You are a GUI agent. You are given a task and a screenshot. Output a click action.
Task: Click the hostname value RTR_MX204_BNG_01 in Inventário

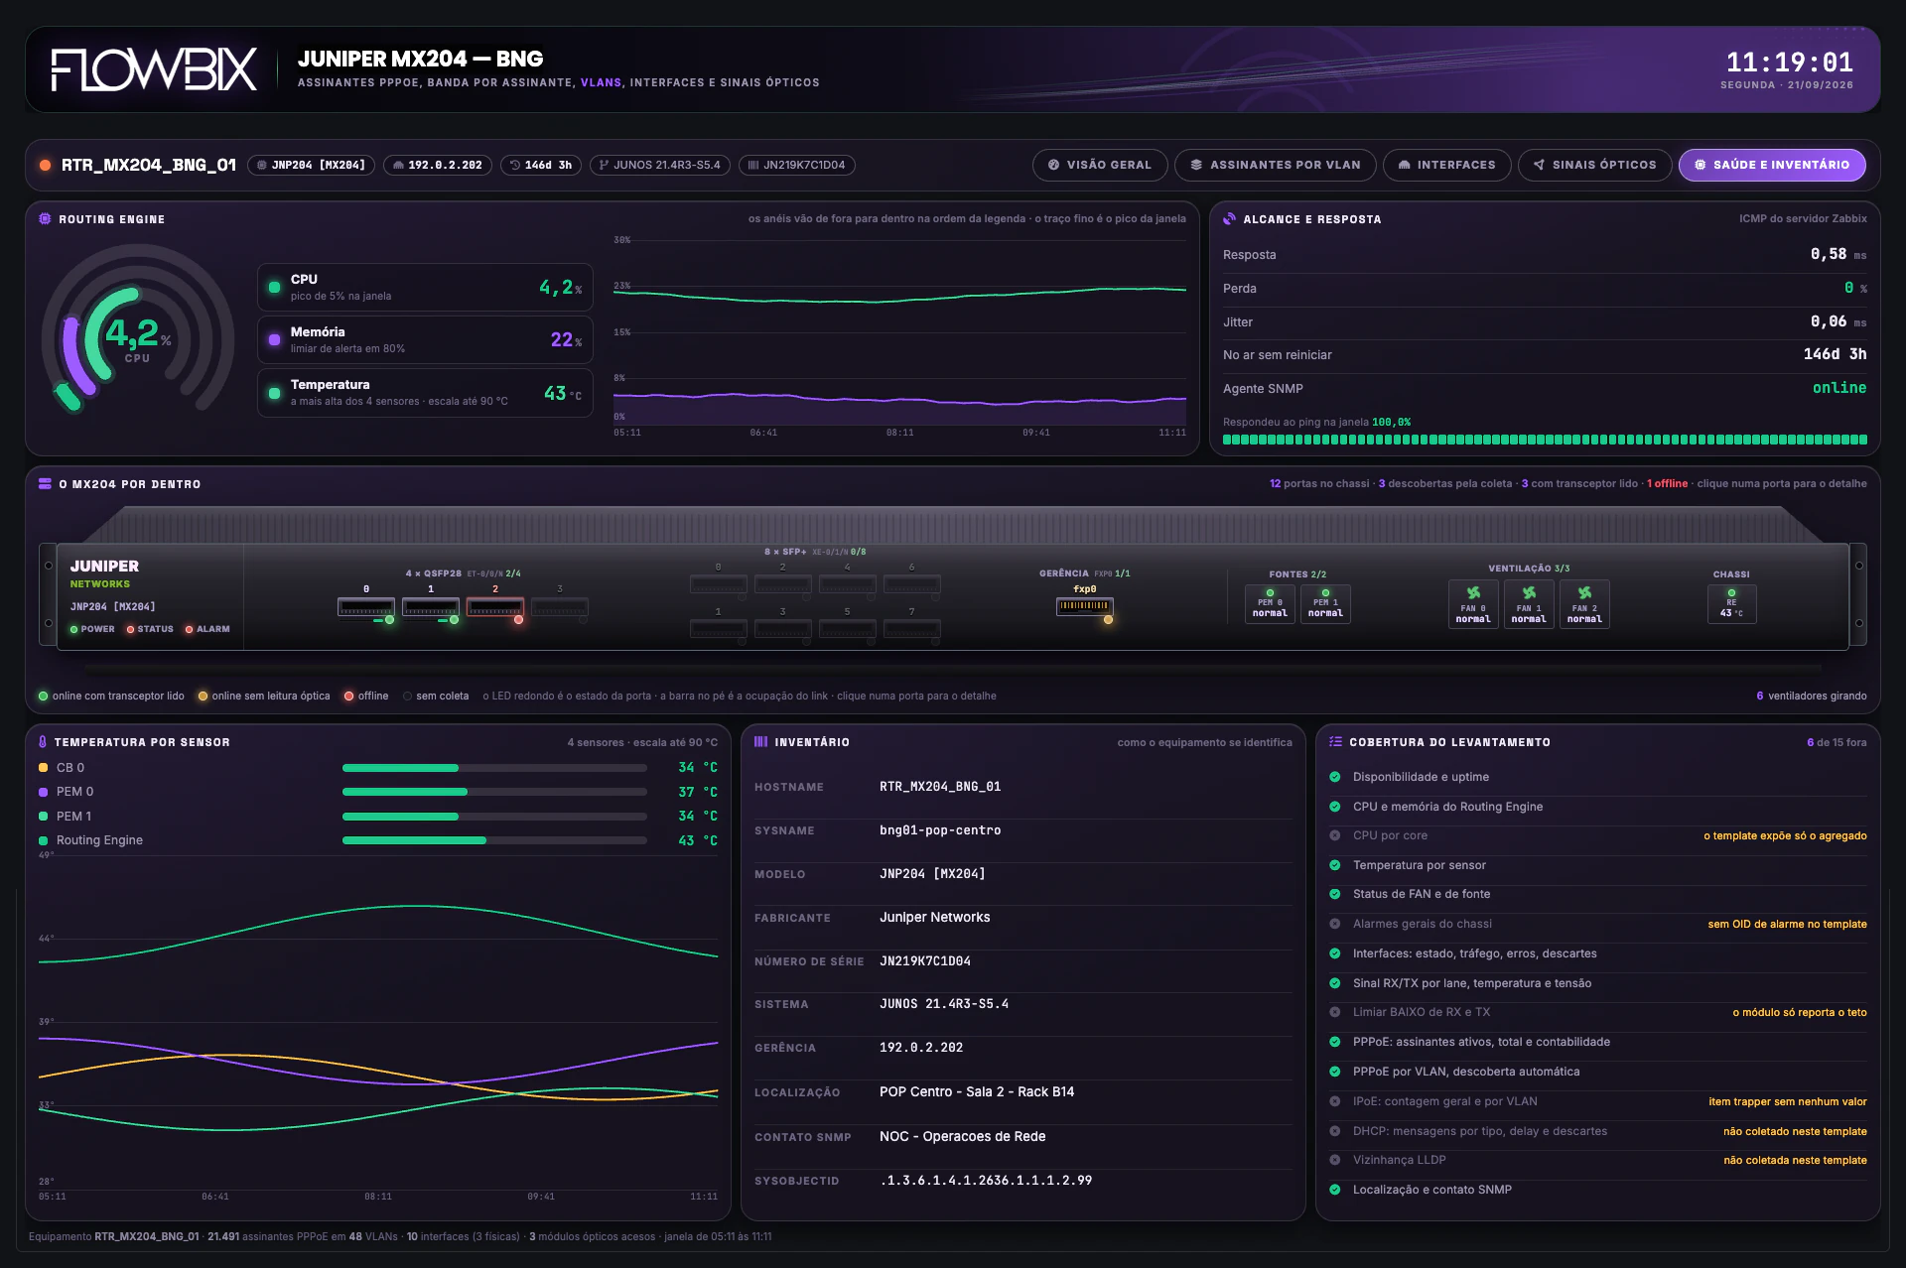pyautogui.click(x=940, y=787)
